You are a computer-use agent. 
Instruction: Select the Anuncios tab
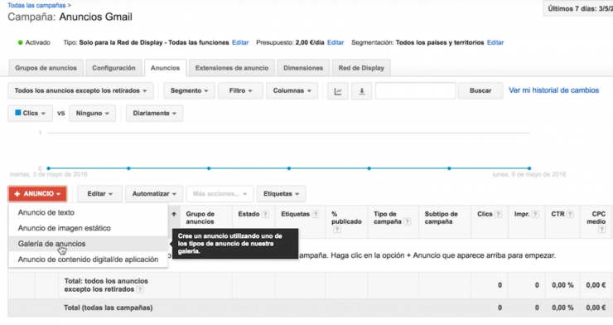tap(165, 68)
